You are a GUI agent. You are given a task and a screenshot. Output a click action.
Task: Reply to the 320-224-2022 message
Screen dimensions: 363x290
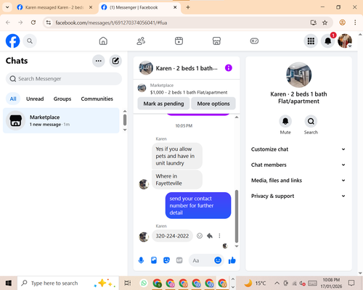tap(210, 236)
